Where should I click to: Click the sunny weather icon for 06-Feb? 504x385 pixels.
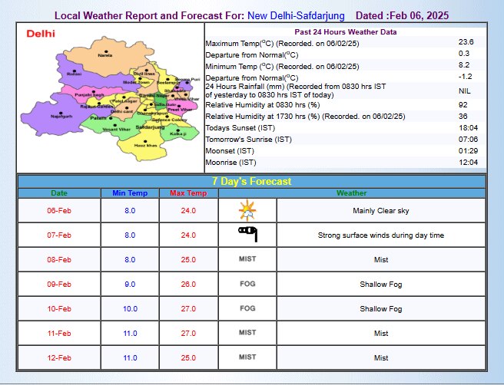point(247,210)
